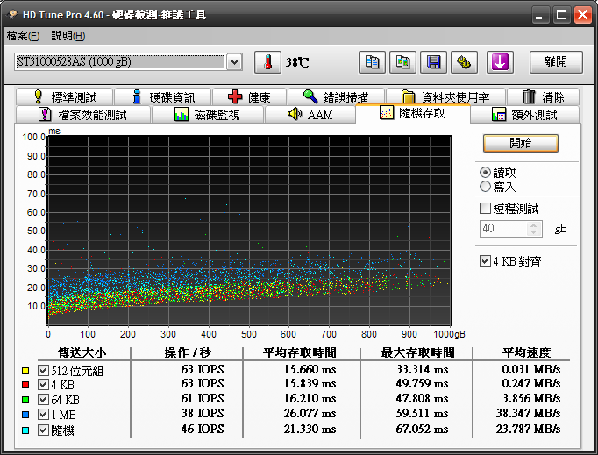The width and height of the screenshot is (598, 455).
Task: Open the options wrench icon
Action: pos(464,62)
